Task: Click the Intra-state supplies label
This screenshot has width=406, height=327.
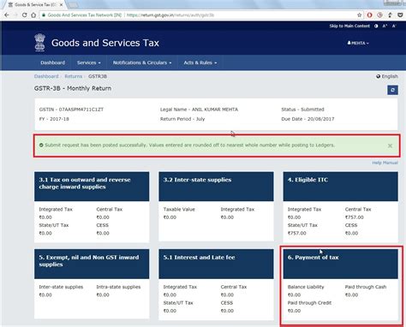Action: point(118,287)
